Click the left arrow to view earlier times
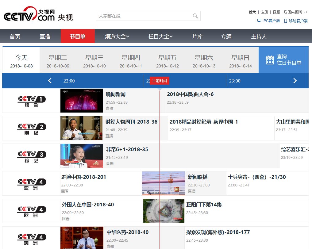312x249 pixels. 50,81
